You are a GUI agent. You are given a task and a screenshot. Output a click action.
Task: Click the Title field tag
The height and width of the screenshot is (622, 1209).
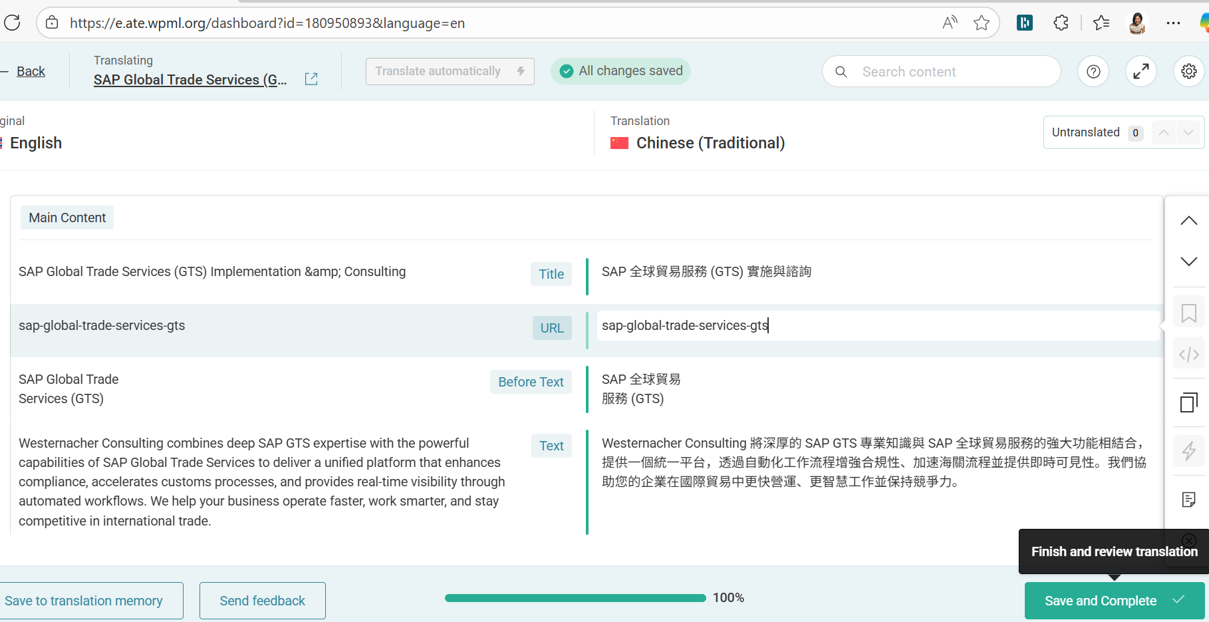pyautogui.click(x=551, y=274)
